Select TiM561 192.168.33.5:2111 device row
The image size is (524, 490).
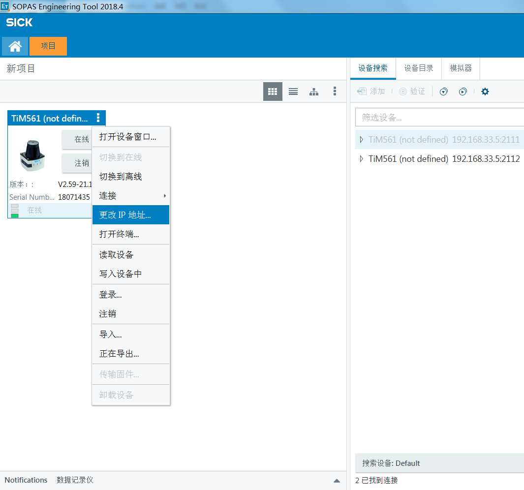(x=439, y=140)
